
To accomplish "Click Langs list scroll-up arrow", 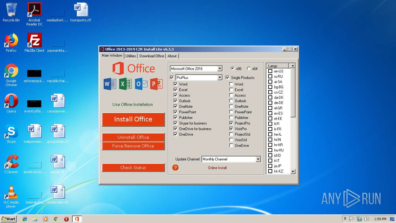I will [293, 66].
